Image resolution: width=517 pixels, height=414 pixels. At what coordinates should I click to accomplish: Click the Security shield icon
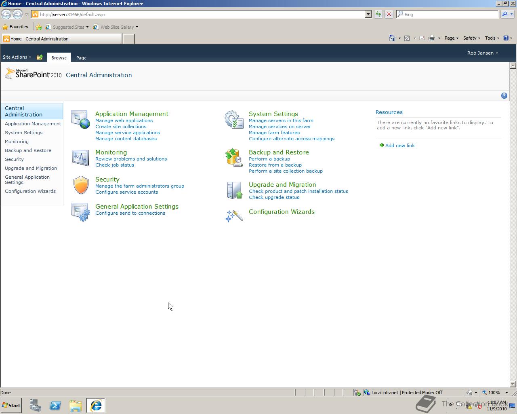(x=81, y=185)
